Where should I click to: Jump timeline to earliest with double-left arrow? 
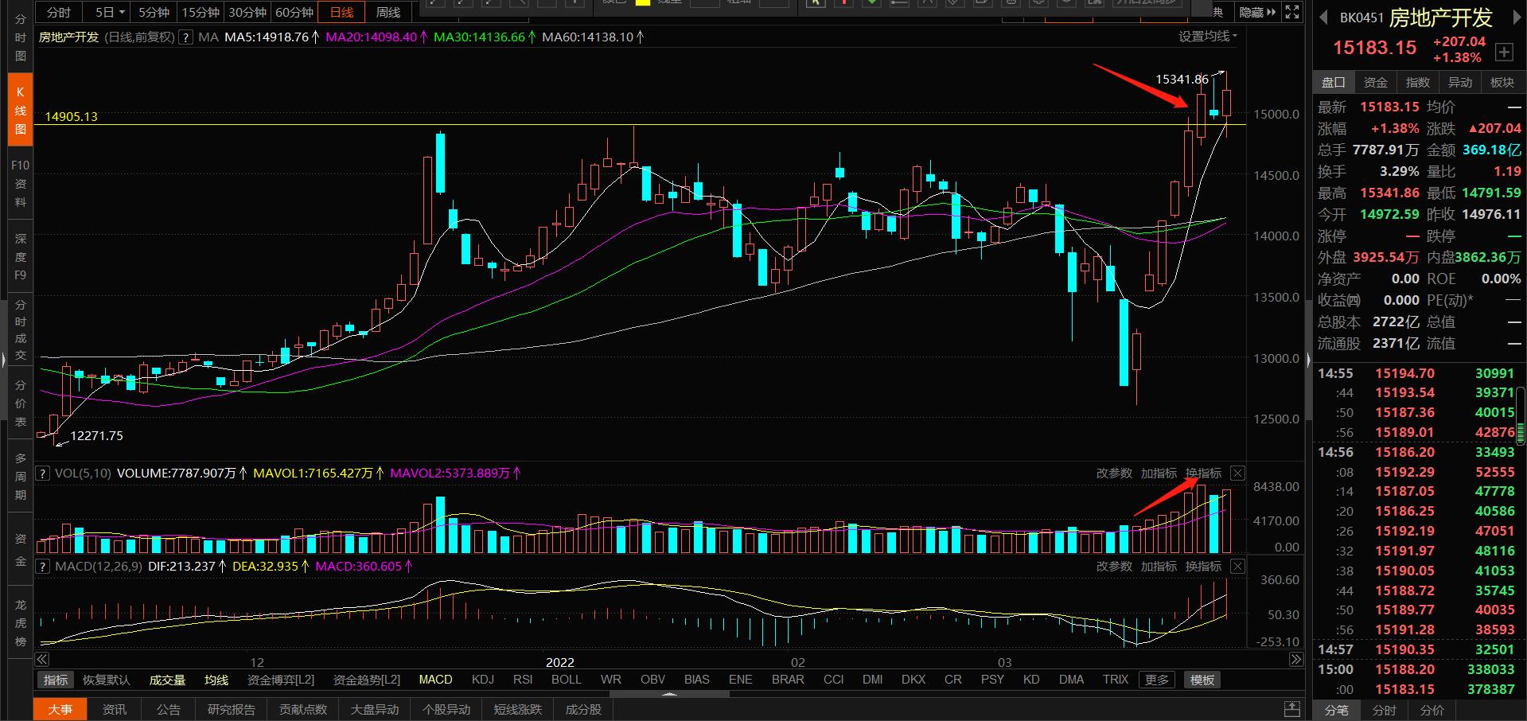(x=42, y=660)
